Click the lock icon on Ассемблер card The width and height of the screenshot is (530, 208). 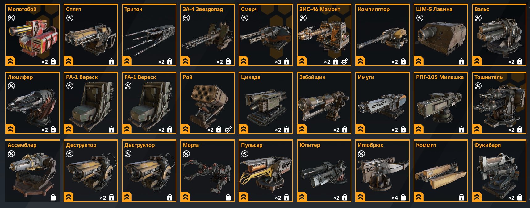pyautogui.click(x=53, y=198)
